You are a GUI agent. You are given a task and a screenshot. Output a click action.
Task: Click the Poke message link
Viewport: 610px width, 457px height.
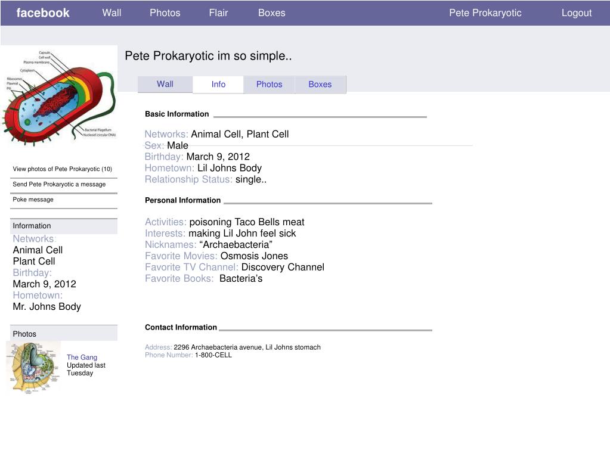coord(33,200)
